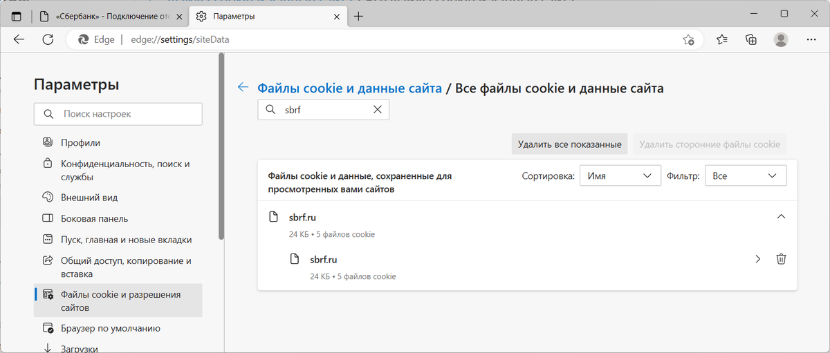Add this page to favorites star icon
Viewport: 830px width, 353px height.
tap(688, 39)
